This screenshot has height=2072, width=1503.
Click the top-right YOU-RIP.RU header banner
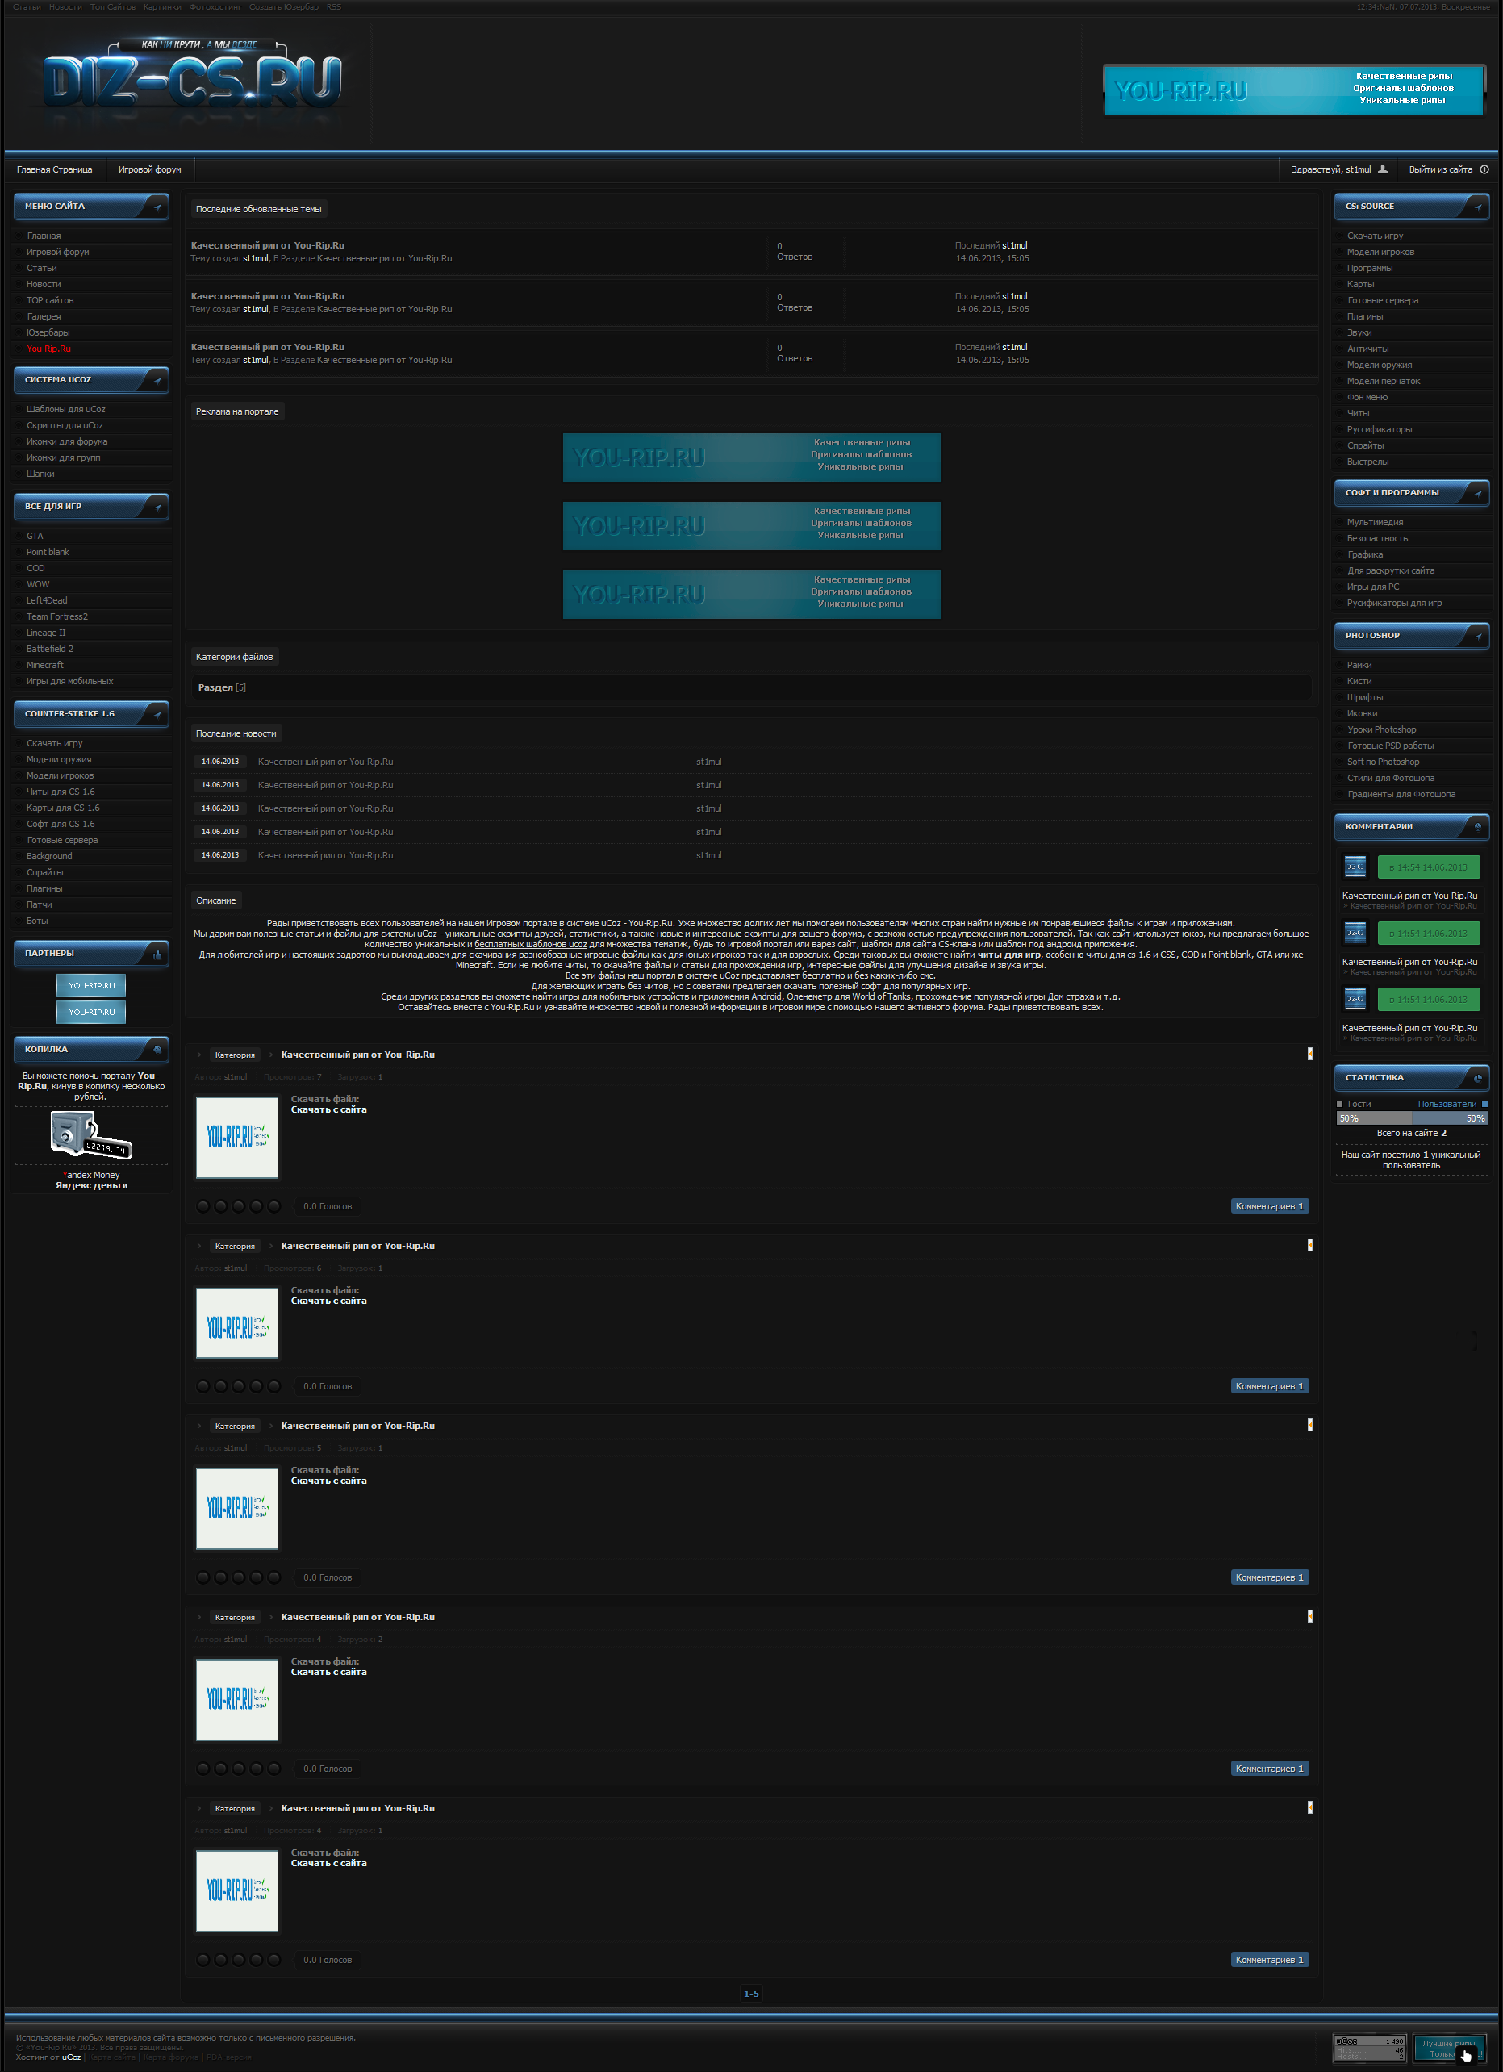(x=1293, y=90)
